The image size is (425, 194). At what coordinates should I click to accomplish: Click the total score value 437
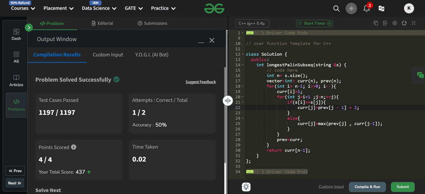pos(80,172)
